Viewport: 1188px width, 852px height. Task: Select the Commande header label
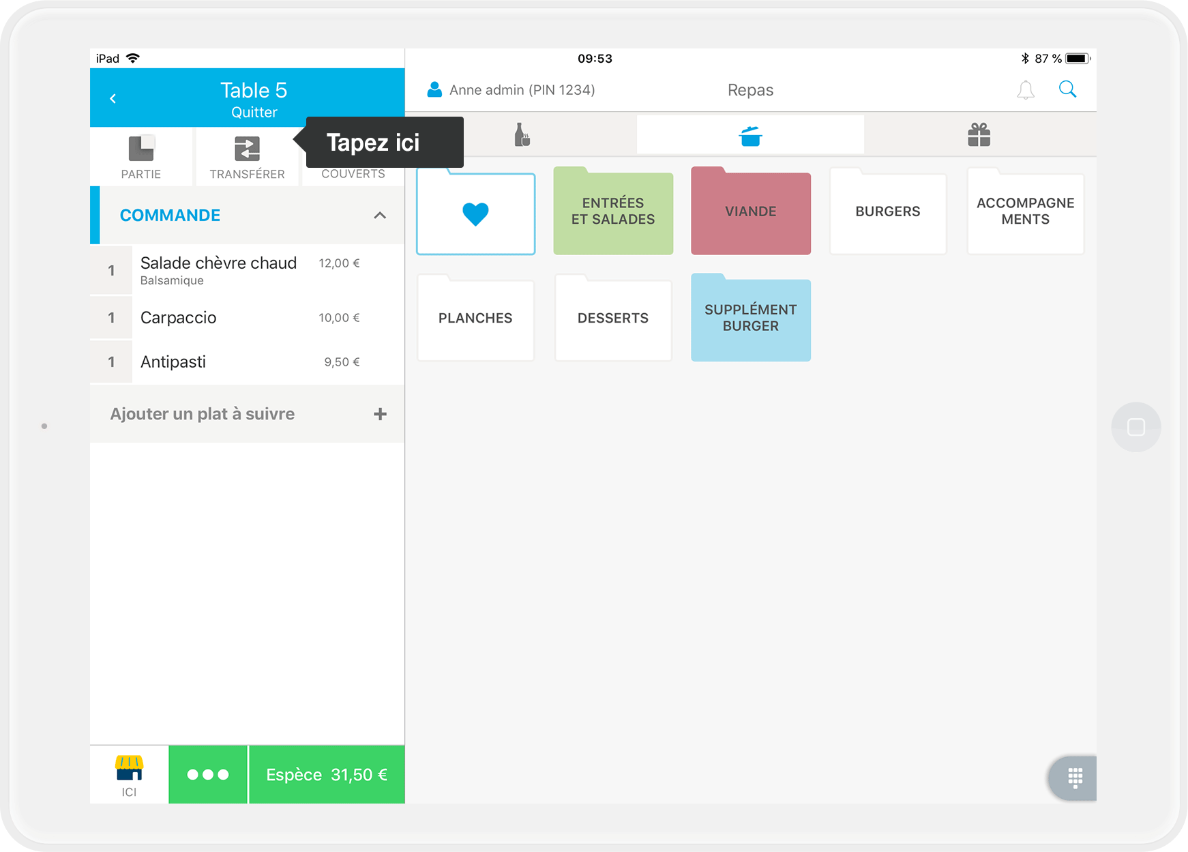coord(170,216)
